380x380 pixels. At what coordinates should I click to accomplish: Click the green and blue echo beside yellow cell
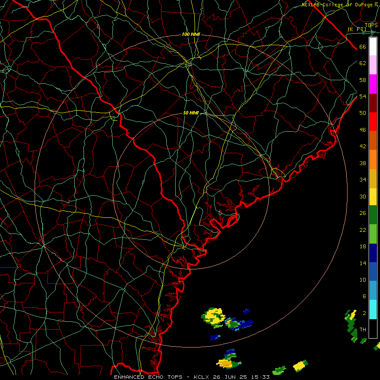(x=239, y=324)
